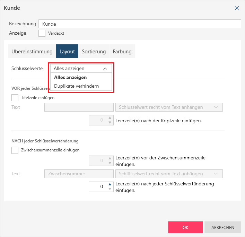Enable Titelzeile einfügen checkbox
Viewport: 245px width, 237px height.
pos(15,98)
